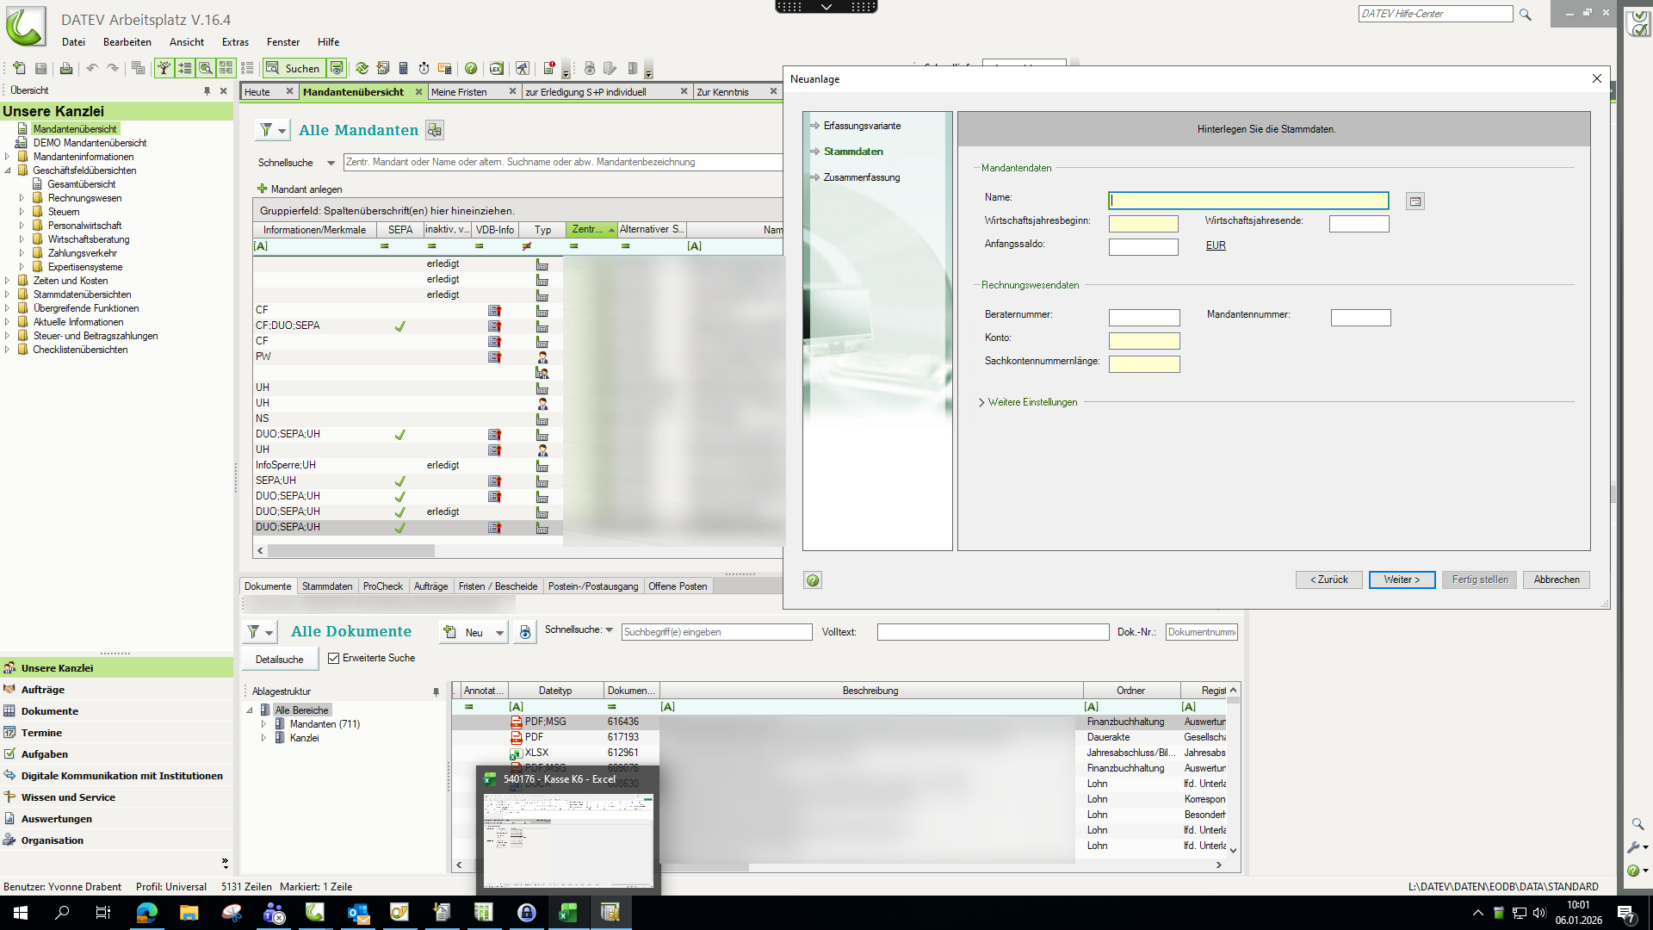The image size is (1653, 930).
Task: Switch to the Meine Fristen tab
Action: coord(459,92)
